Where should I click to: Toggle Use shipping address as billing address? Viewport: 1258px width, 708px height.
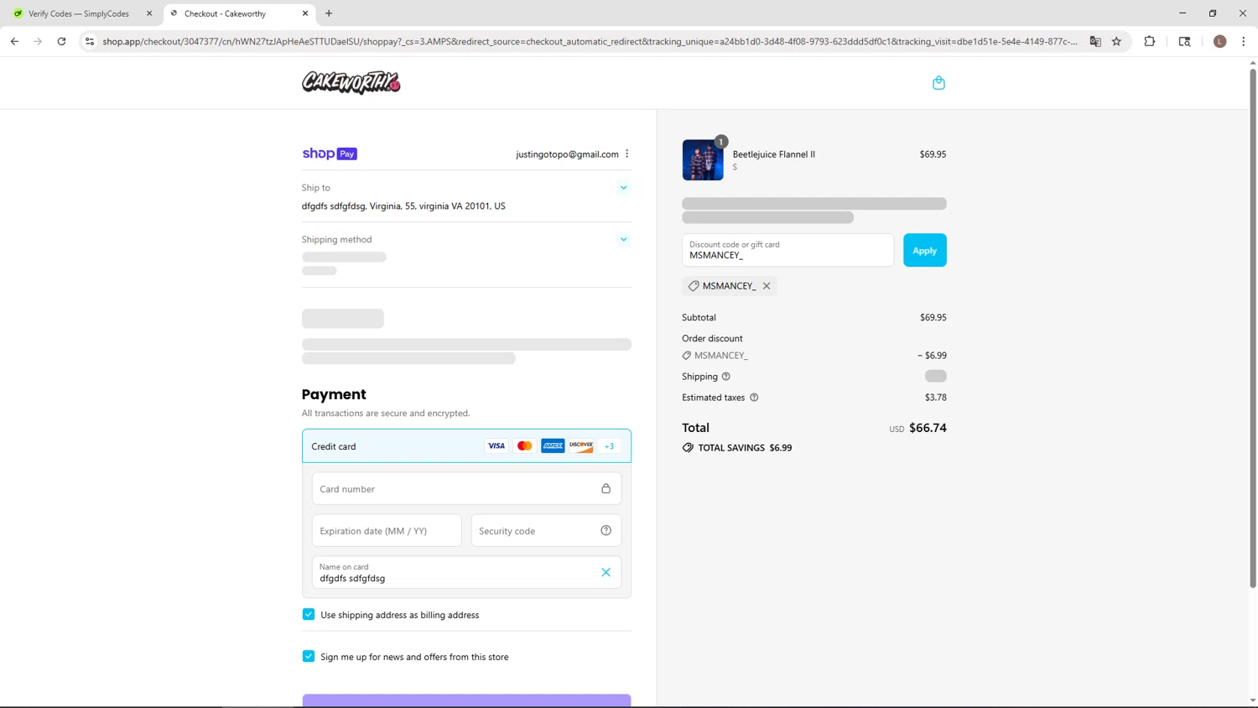309,614
